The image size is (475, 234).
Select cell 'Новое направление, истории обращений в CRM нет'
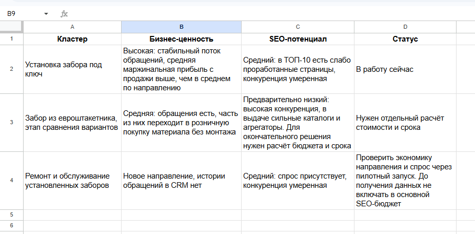click(x=182, y=180)
